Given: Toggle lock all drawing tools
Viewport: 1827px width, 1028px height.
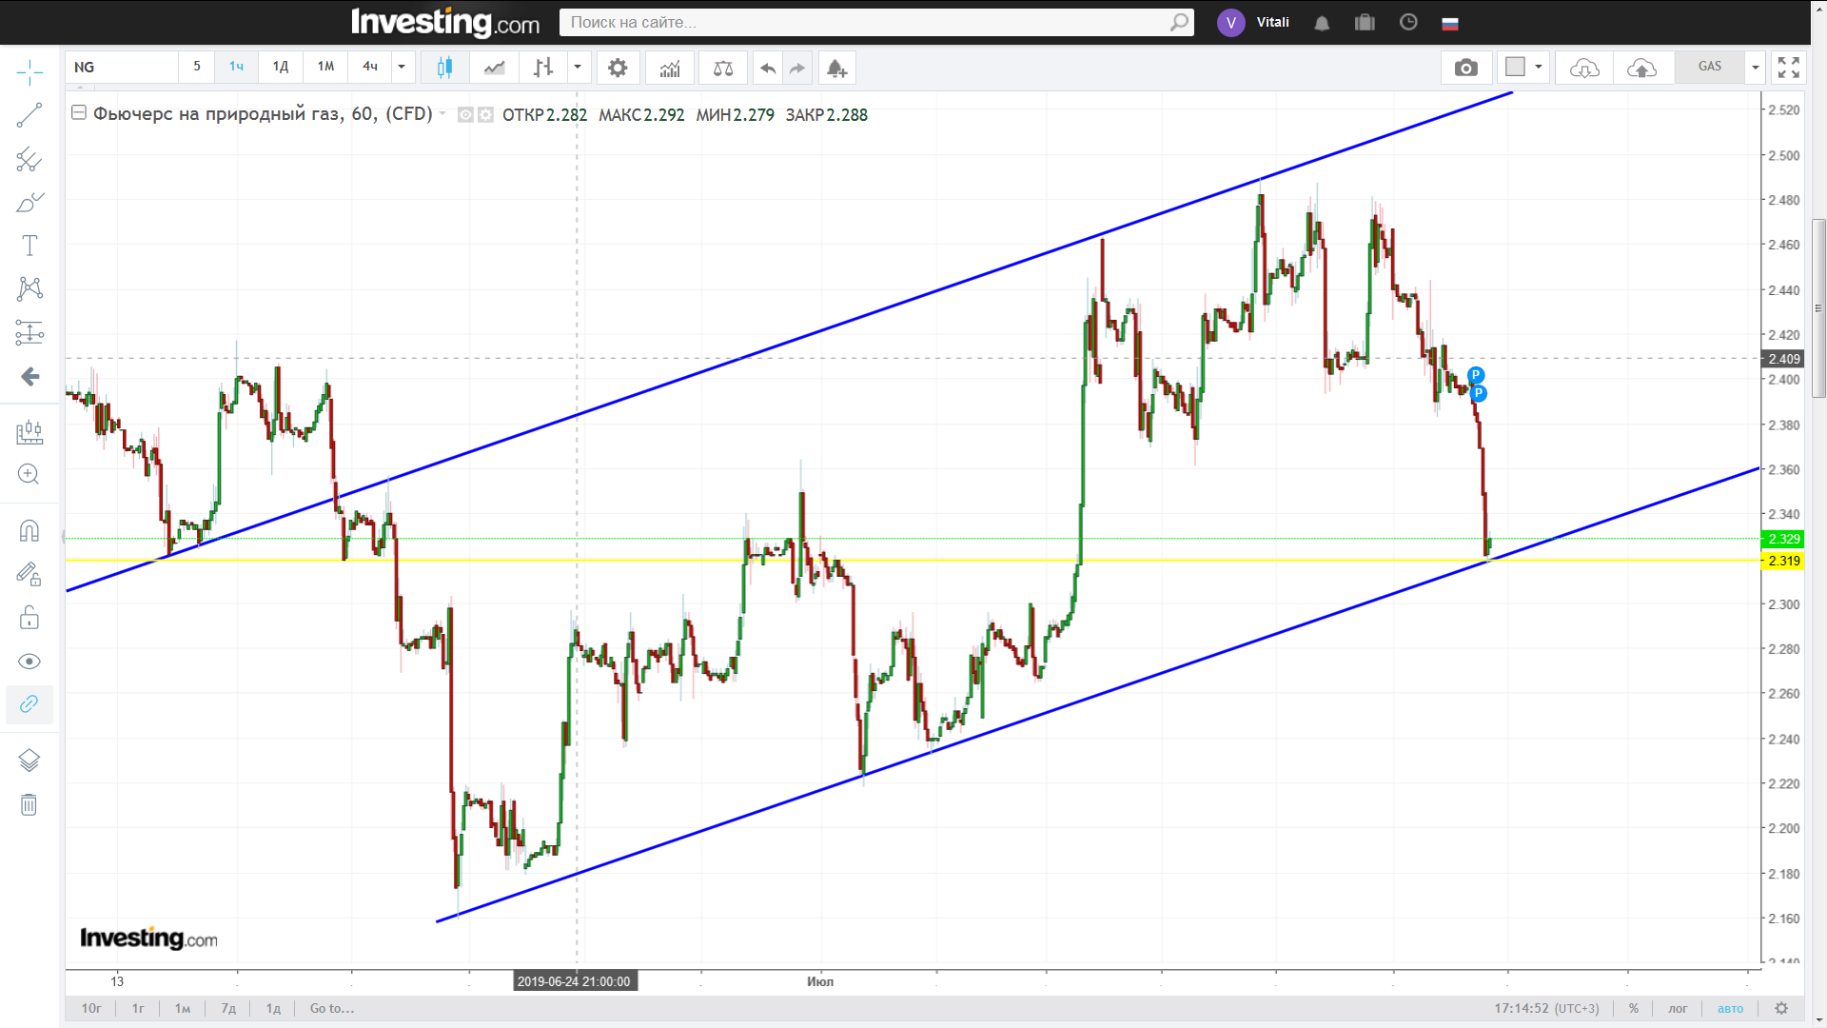Looking at the screenshot, I should (29, 618).
